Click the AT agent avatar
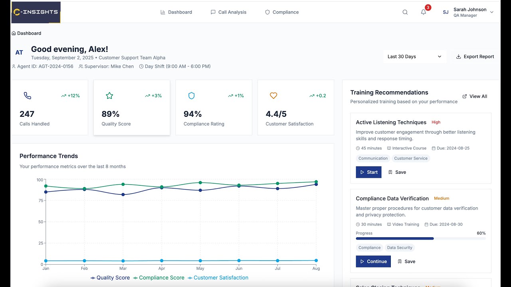Viewport: 511px width, 287px height. 19,53
